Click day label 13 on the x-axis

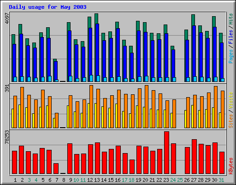[97, 180]
